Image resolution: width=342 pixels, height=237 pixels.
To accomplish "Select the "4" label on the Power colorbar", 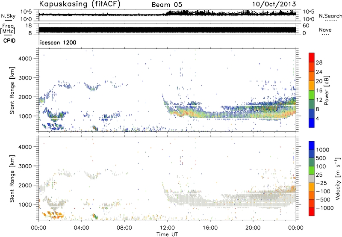I will tap(318, 119).
